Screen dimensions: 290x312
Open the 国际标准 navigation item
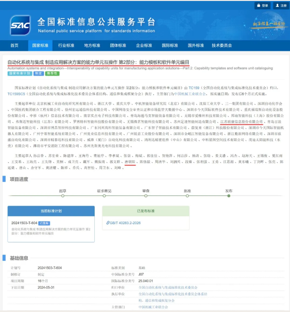click(170, 45)
